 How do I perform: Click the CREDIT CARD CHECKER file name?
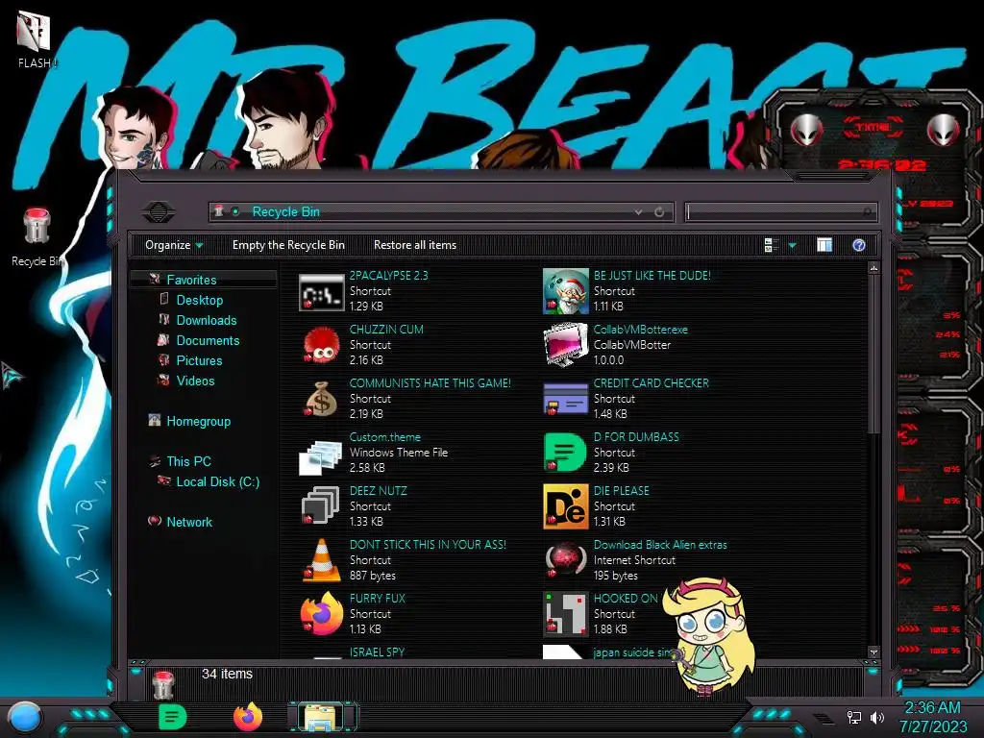click(651, 382)
